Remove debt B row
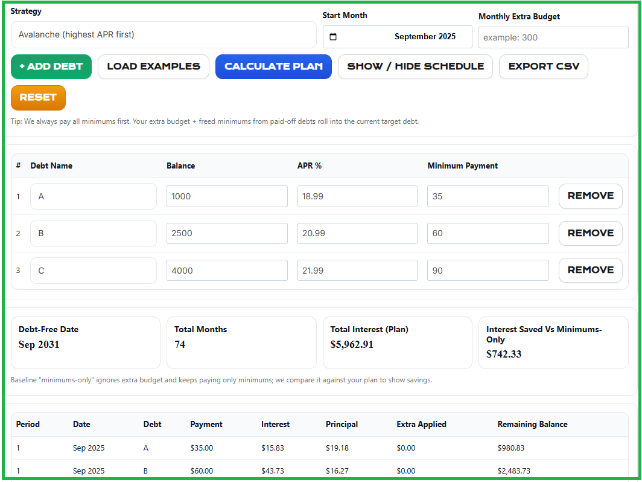The image size is (642, 482). click(x=590, y=233)
